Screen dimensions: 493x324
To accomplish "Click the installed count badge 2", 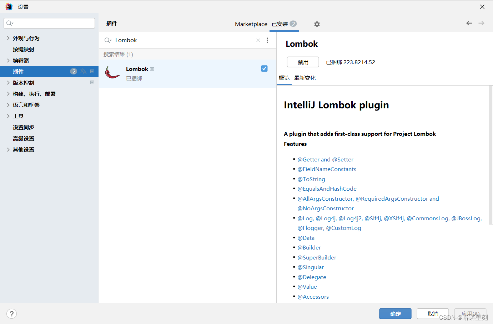I will (x=293, y=24).
